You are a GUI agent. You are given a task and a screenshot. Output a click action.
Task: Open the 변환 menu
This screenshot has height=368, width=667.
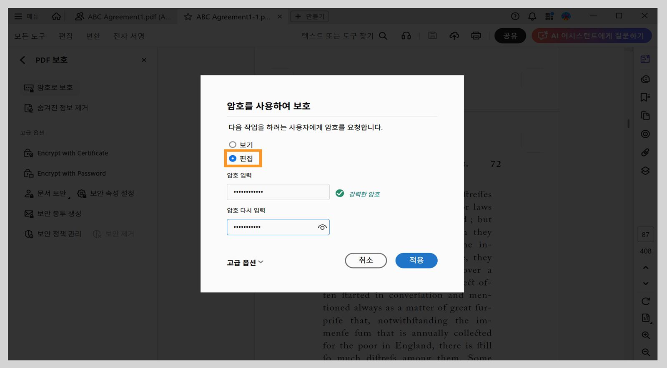(x=93, y=36)
